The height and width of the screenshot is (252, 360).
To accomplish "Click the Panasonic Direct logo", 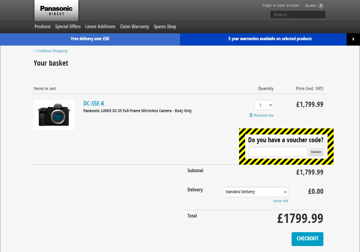I will (56, 10).
